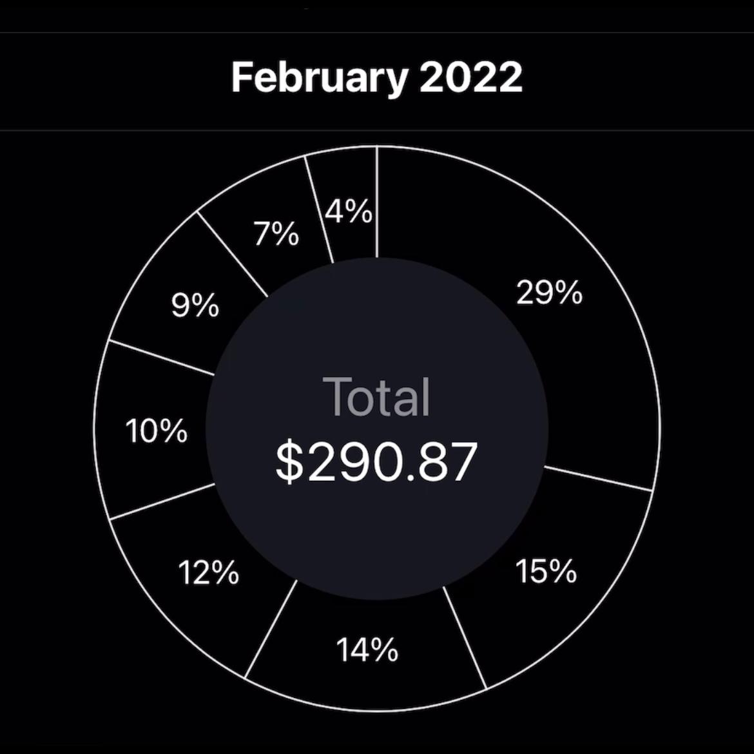Click vertical divider between 4% and 29% segments

tap(377, 202)
